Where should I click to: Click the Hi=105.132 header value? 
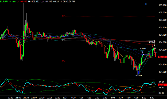click(x=34, y=2)
